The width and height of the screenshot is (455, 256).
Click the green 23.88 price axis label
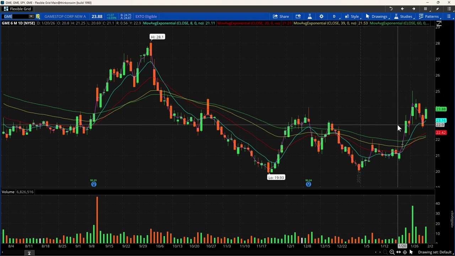tap(441, 109)
